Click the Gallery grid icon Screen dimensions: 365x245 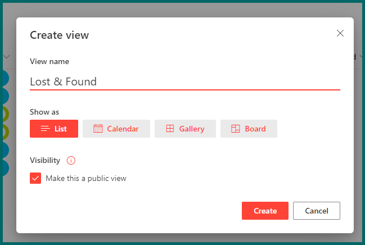pos(170,129)
